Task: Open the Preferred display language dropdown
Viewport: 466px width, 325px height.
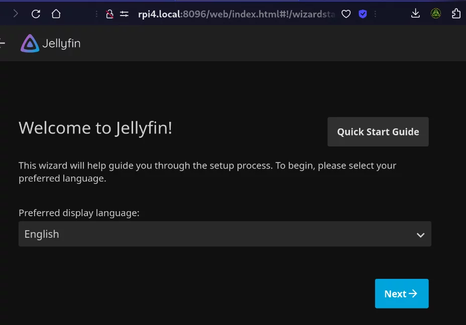Action: pyautogui.click(x=224, y=234)
